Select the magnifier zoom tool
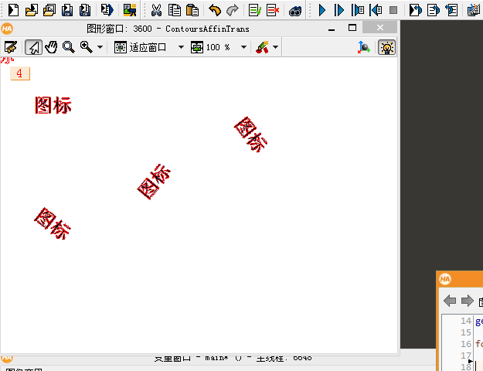 tap(68, 47)
